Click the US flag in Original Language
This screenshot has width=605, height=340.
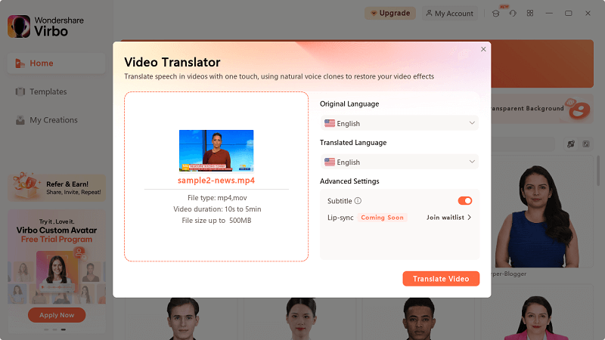click(330, 123)
